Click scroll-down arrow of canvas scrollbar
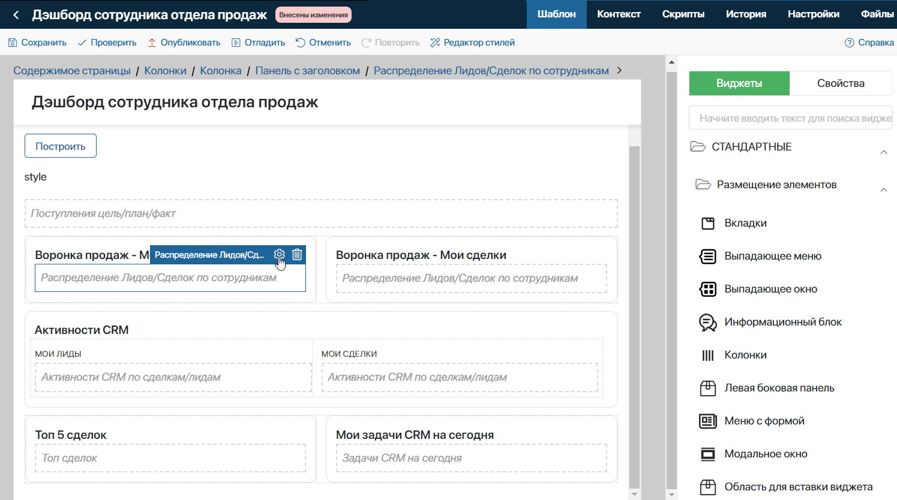Image resolution: width=897 pixels, height=500 pixels. point(635,494)
